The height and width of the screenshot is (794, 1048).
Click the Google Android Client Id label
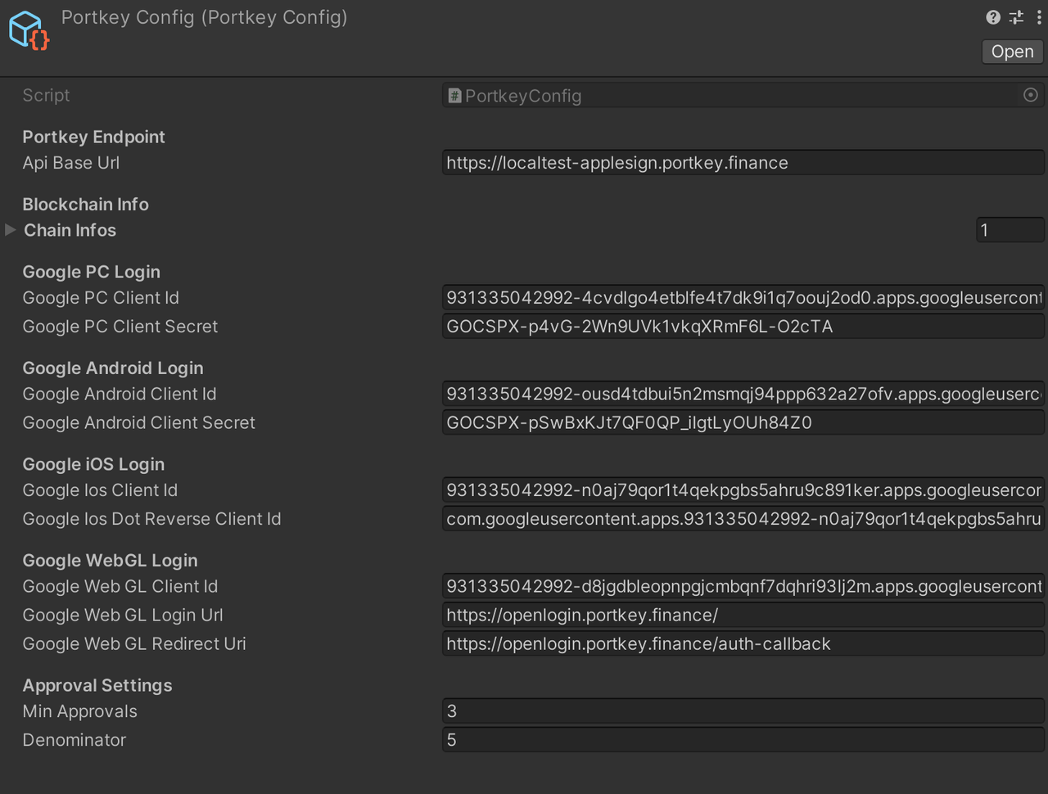click(x=120, y=394)
